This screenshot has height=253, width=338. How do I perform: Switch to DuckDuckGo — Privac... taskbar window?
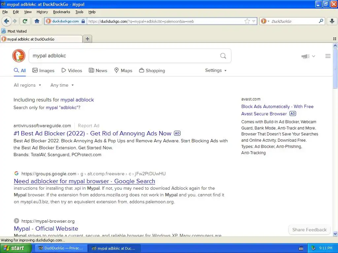(61, 248)
